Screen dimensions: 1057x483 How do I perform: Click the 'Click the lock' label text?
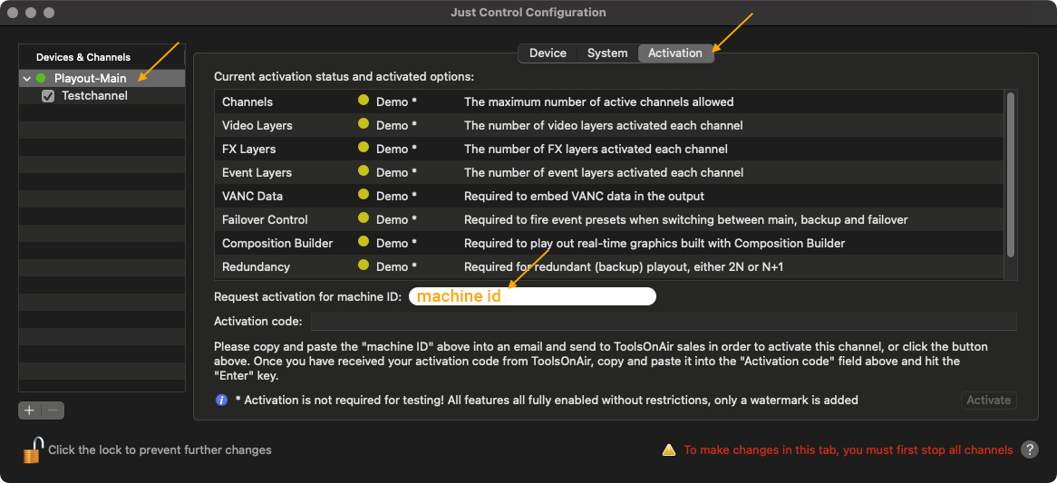(x=160, y=450)
